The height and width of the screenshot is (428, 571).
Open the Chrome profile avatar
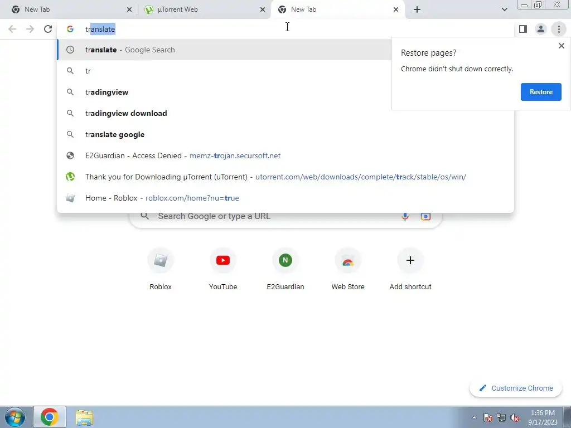click(x=541, y=29)
